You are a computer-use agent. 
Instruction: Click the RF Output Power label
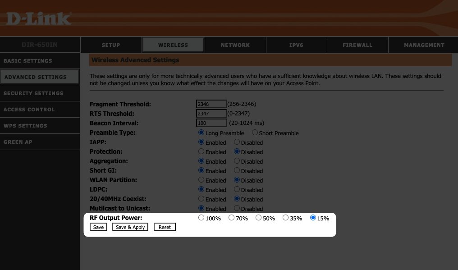coord(116,218)
